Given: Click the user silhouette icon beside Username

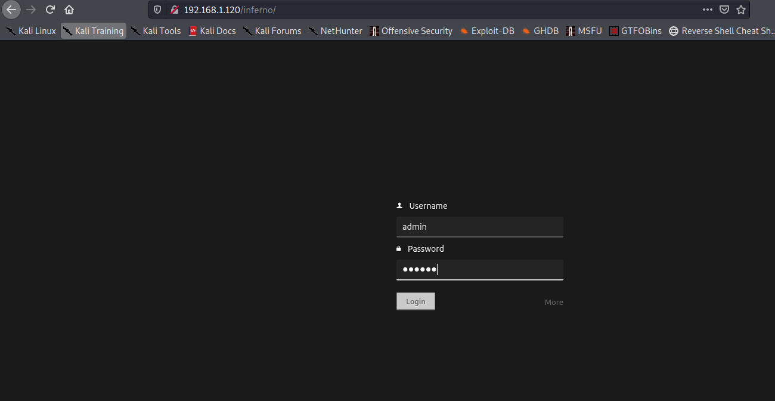Looking at the screenshot, I should 399,205.
